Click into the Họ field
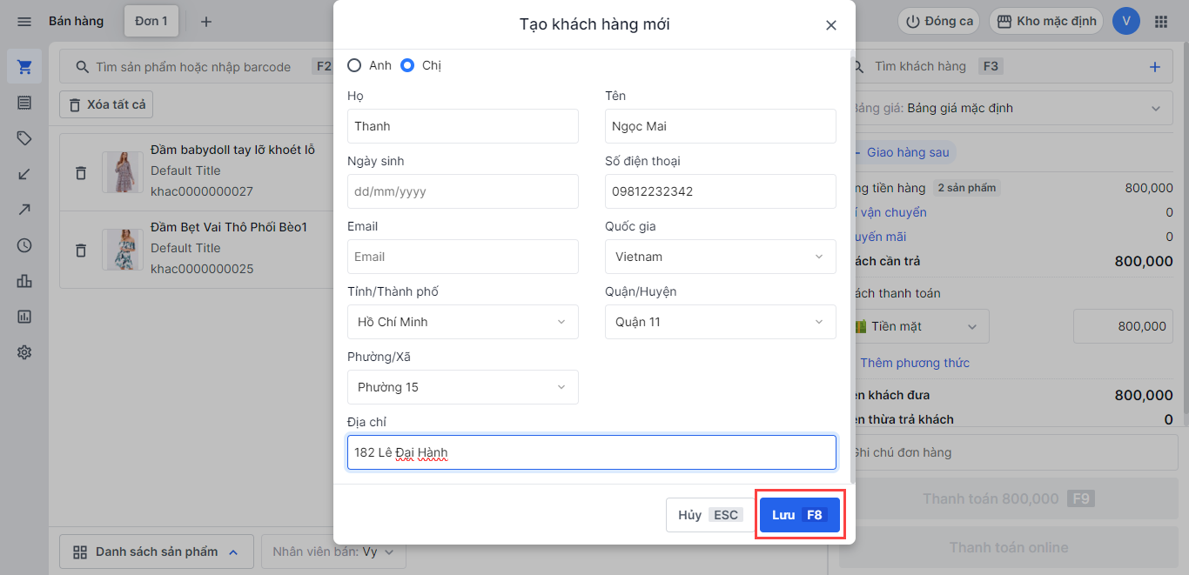 pyautogui.click(x=463, y=126)
